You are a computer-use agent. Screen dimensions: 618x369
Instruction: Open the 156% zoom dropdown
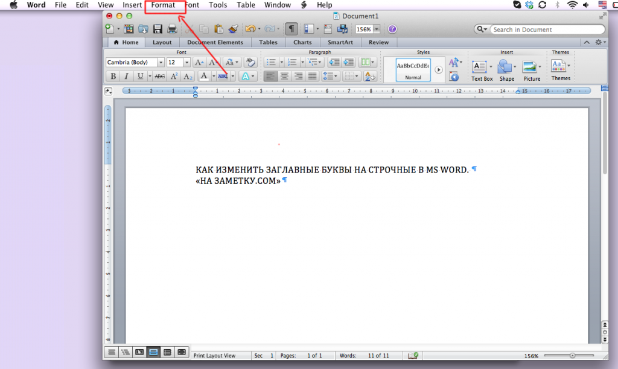[x=368, y=29]
